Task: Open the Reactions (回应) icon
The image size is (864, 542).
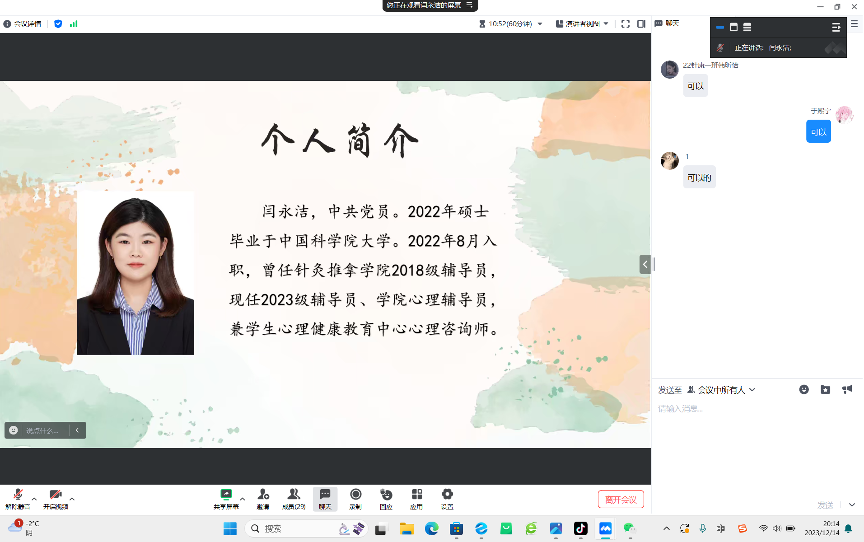Action: pos(386,495)
